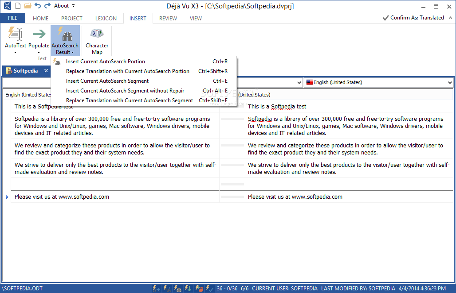Click the status bar lightning with down arrow icon
The image size is (456, 293).
[x=188, y=289]
